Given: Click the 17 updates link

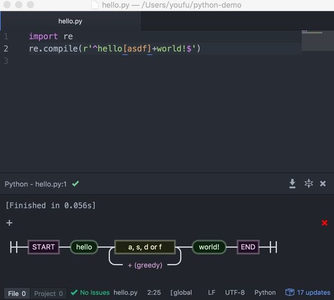Looking at the screenshot, I should [313, 293].
